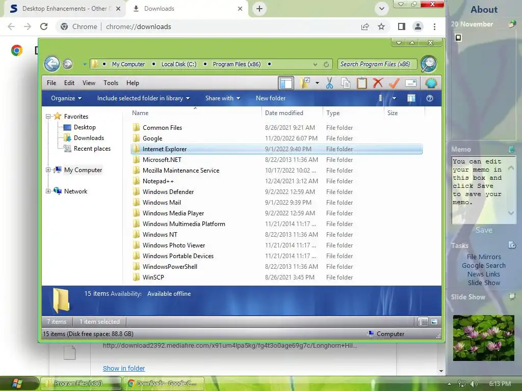Viewport: 522px width, 391px height.
Task: Cut with the scissors icon
Action: coord(330,83)
